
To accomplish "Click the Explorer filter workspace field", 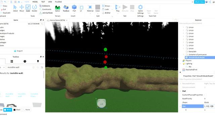I will (197, 24).
